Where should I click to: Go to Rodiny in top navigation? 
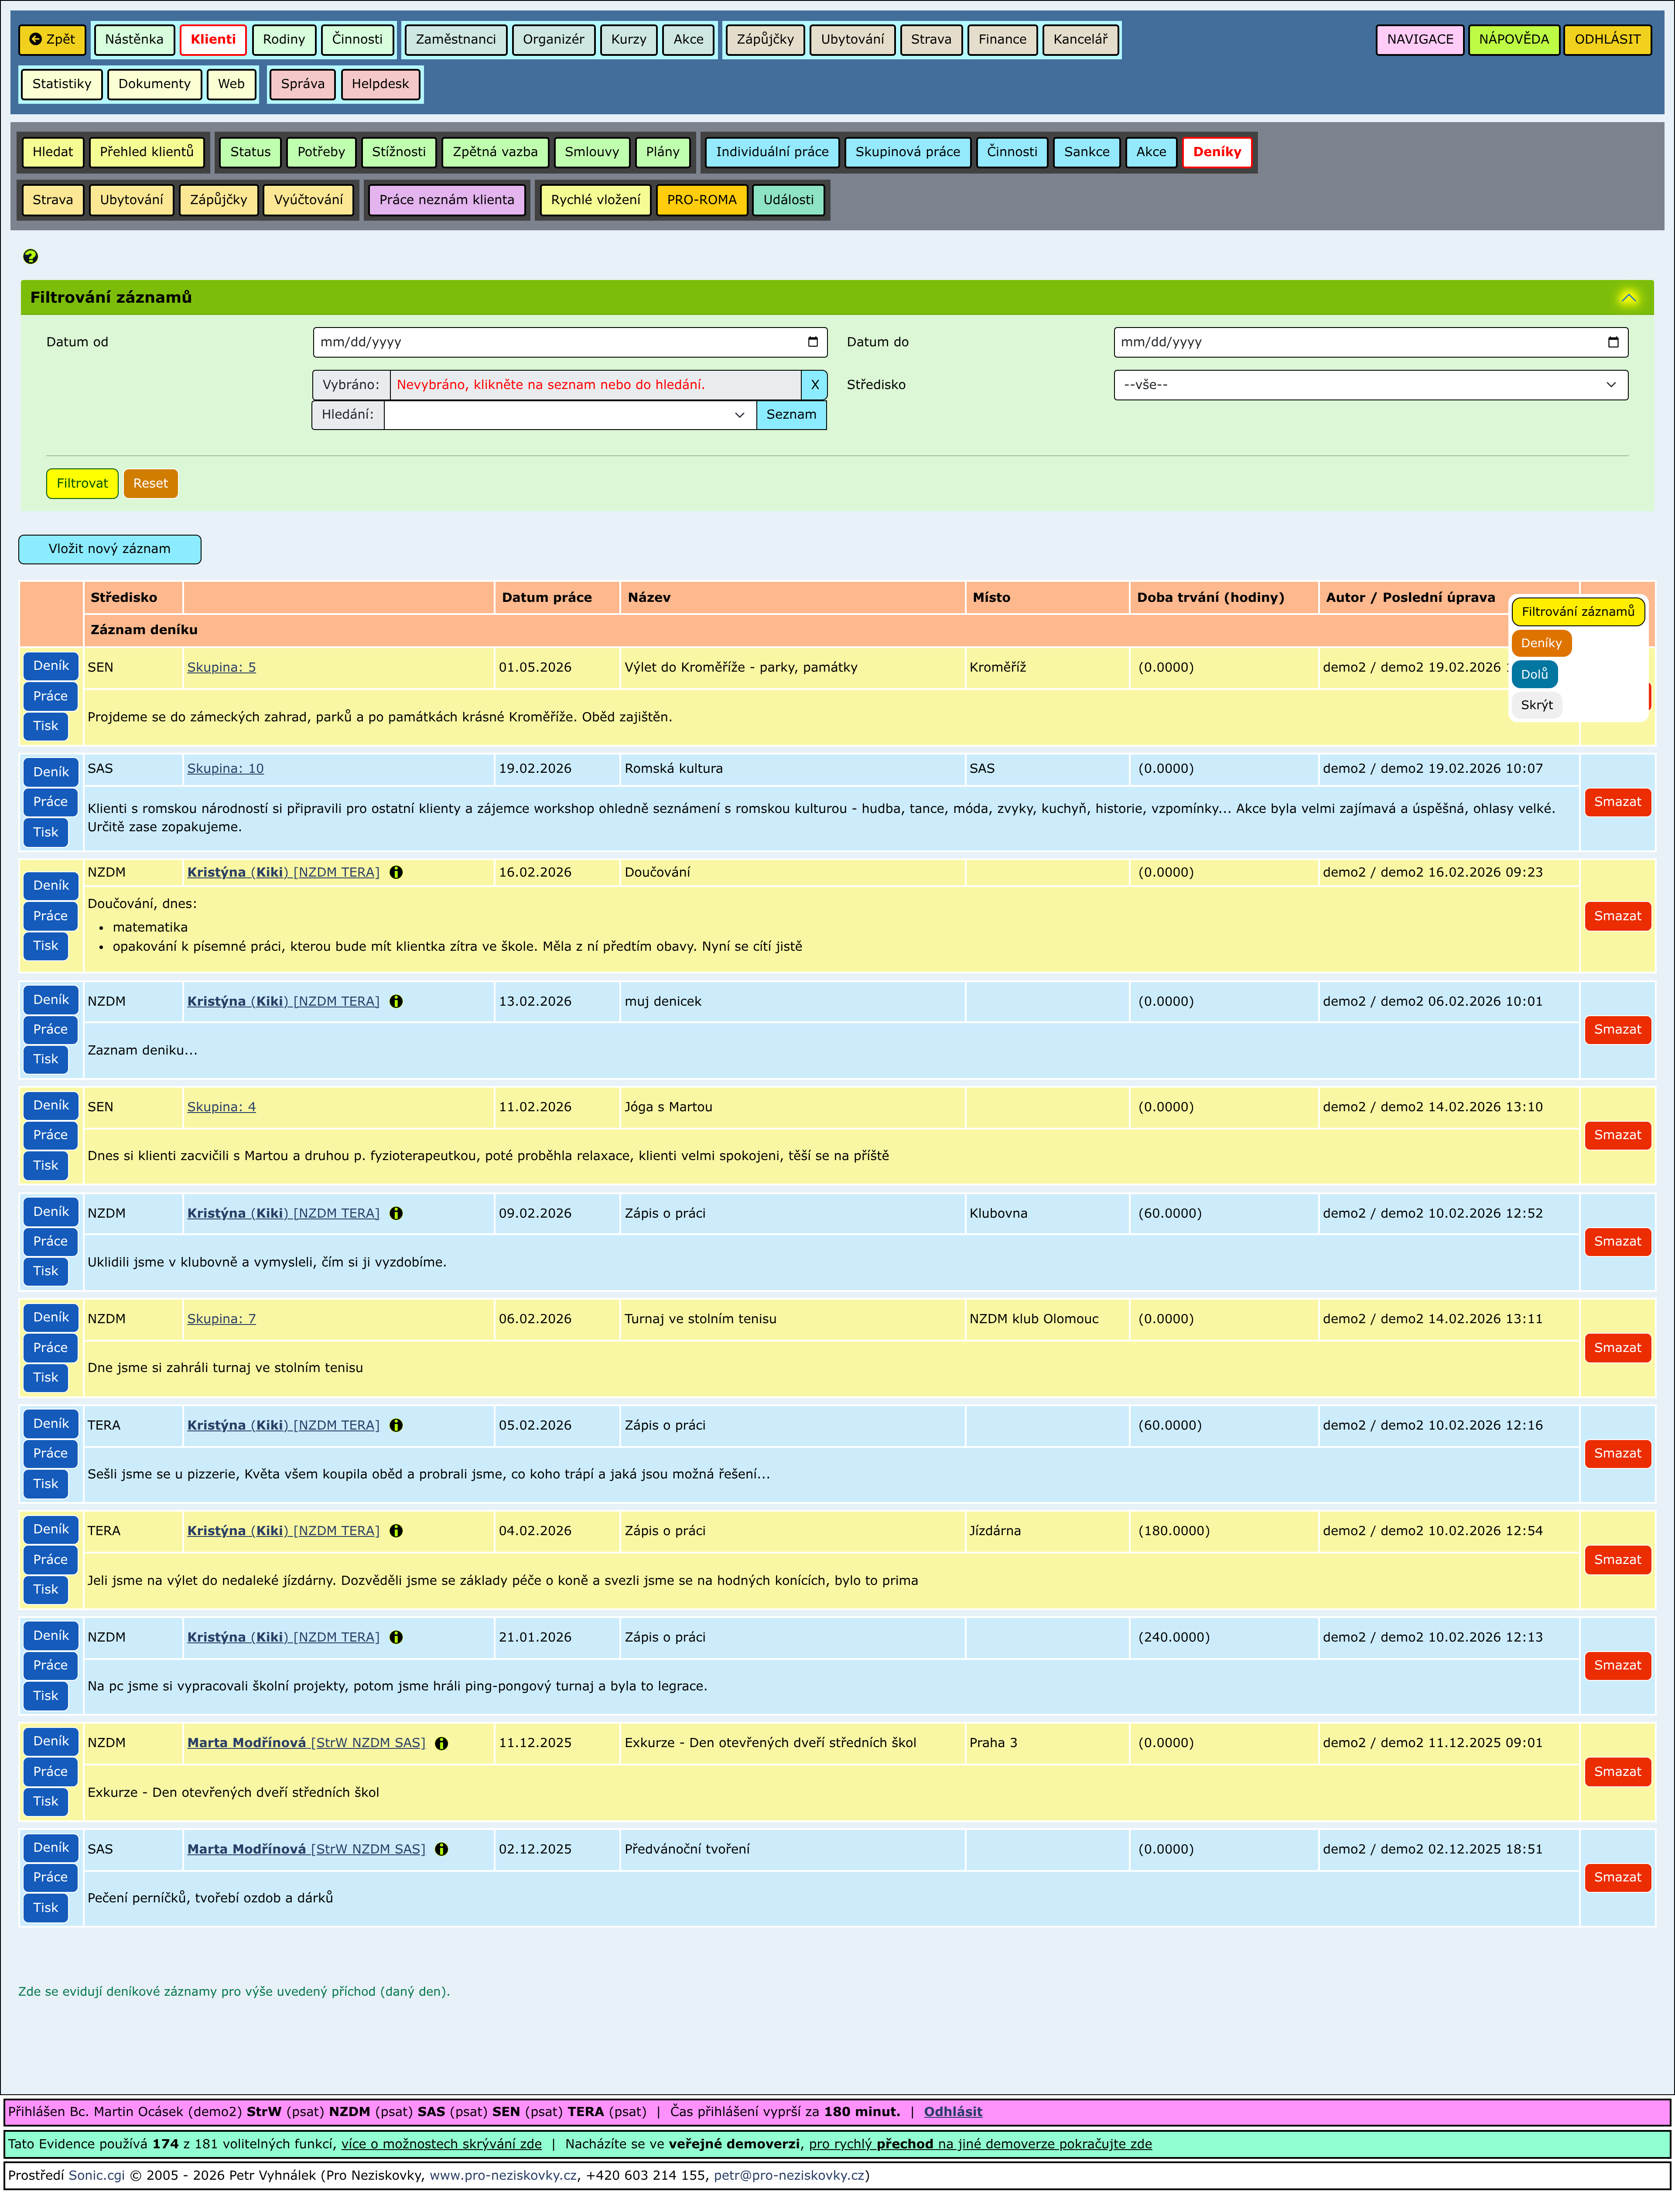tap(284, 40)
